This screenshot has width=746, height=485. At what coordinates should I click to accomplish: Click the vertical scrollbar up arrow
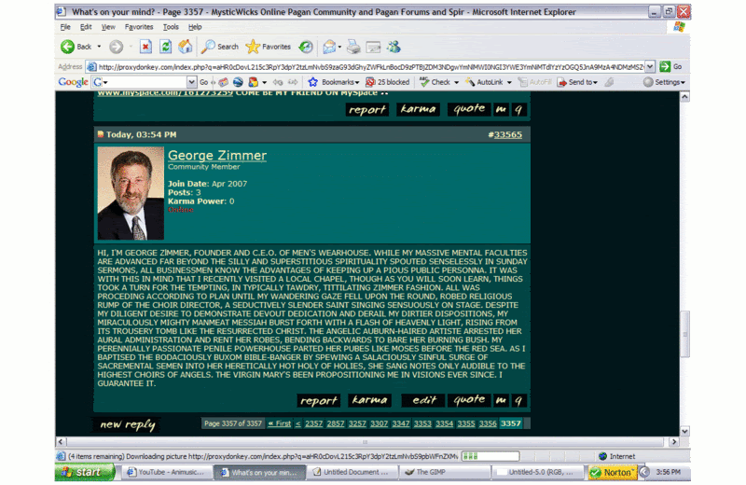click(684, 97)
